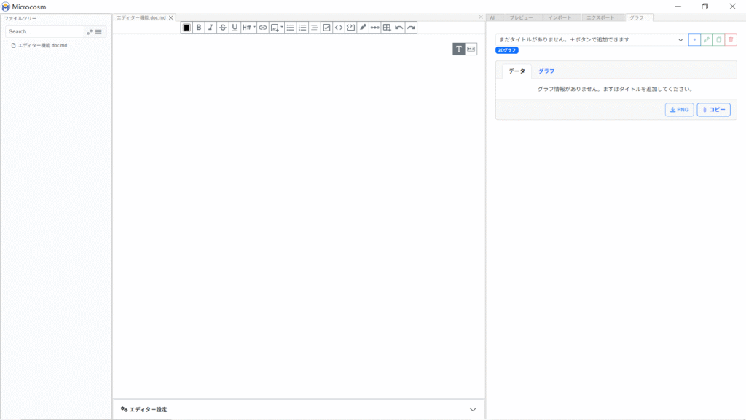Insert a bulleted list
Viewport: 746px width, 420px height.
click(290, 28)
